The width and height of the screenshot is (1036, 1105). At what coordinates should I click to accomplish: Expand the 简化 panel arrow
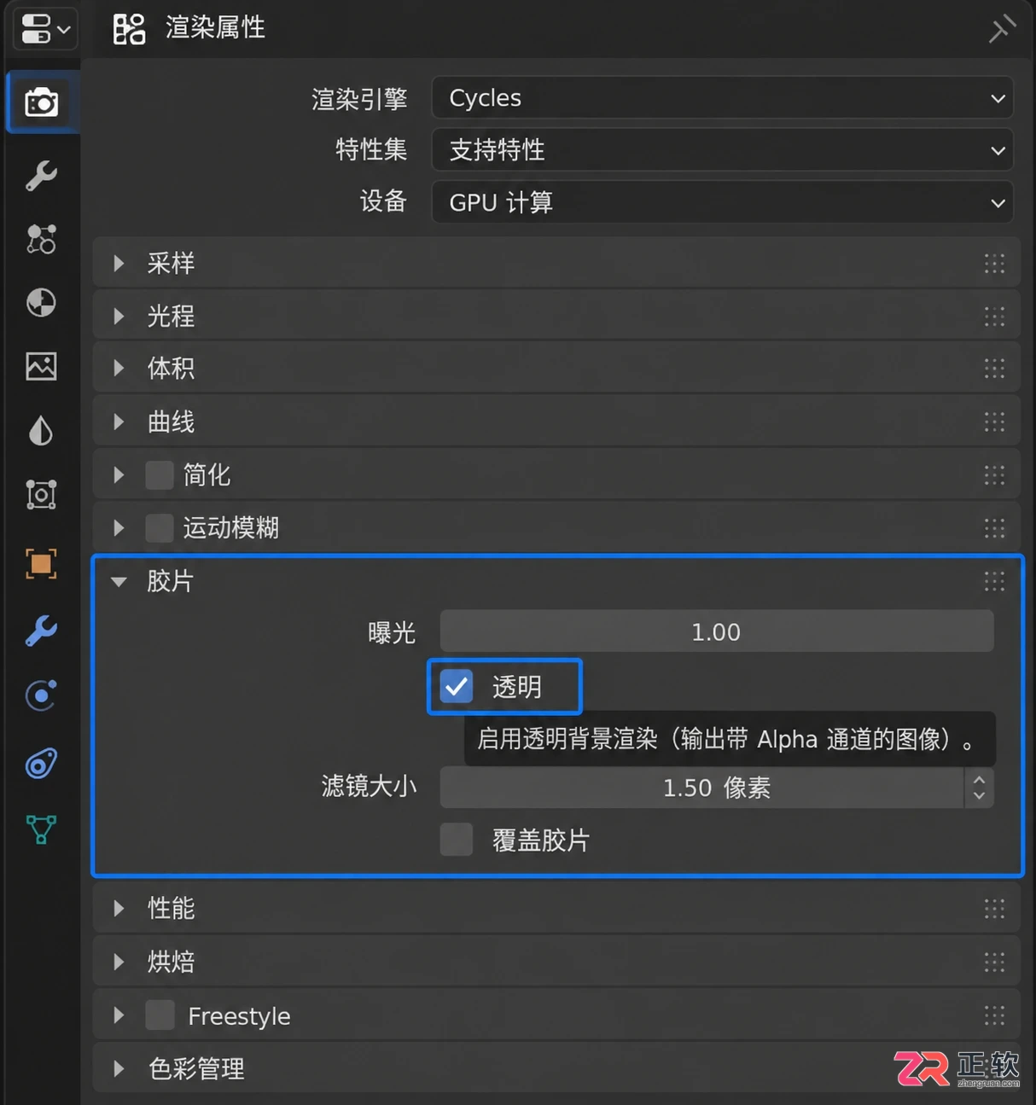[x=119, y=474]
